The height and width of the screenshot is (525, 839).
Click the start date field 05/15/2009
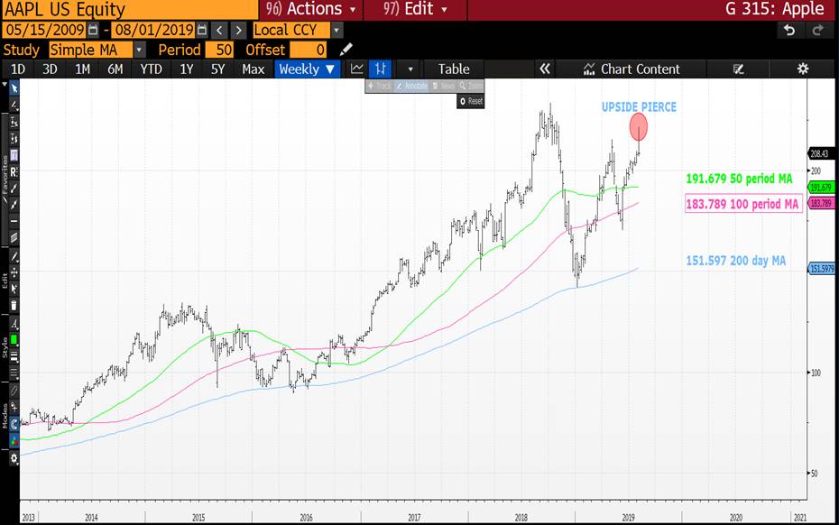pos(45,30)
